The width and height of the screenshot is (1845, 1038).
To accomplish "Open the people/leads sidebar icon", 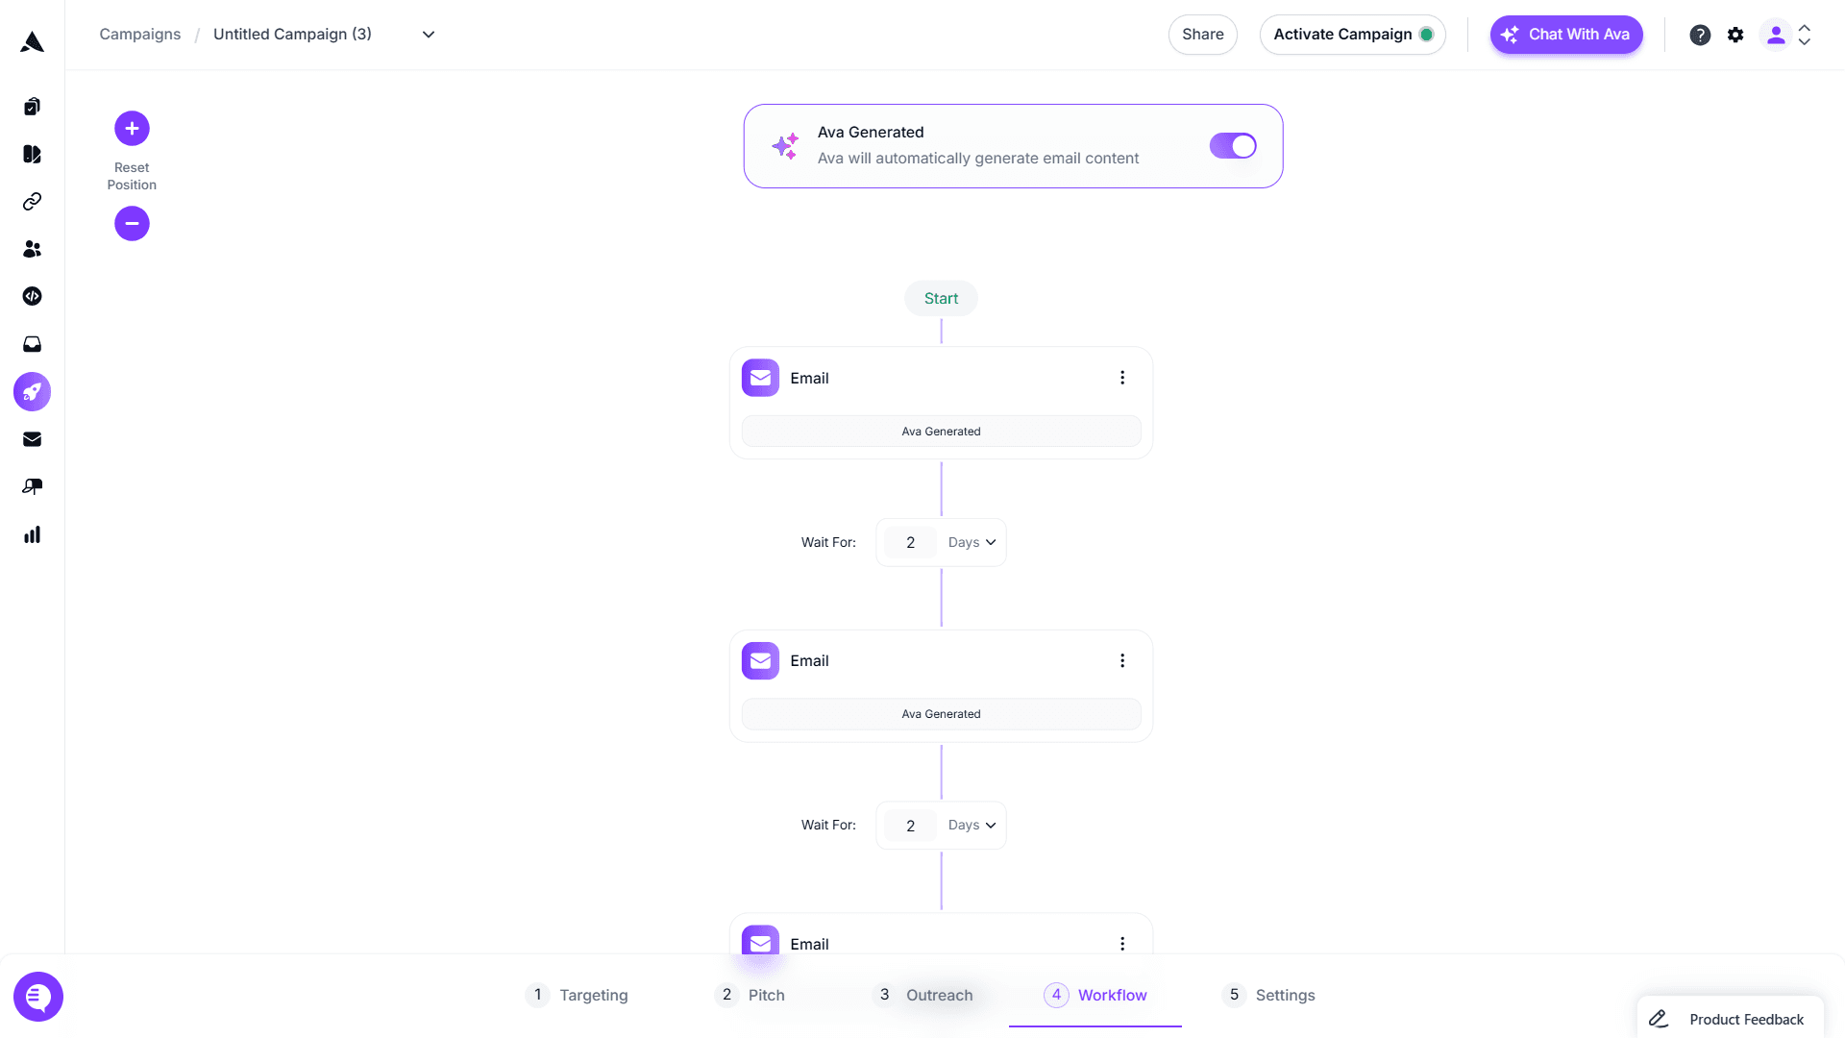I will [32, 249].
